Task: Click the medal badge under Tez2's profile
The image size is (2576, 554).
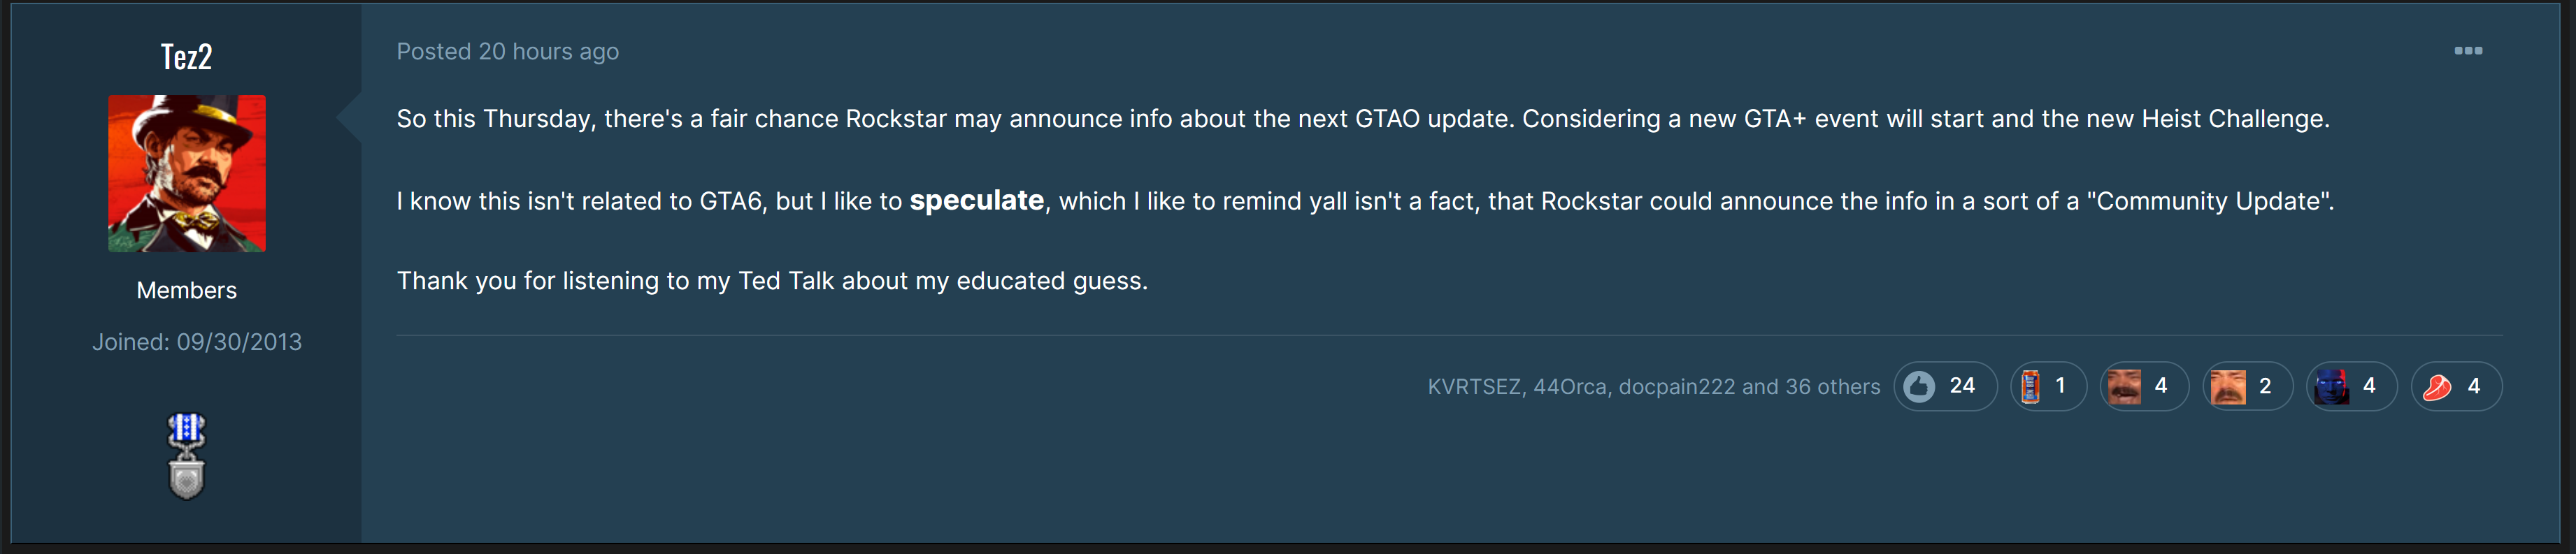Action: (x=186, y=456)
